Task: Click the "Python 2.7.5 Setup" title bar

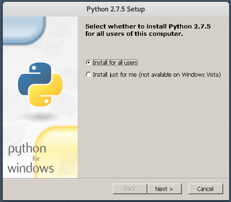Action: [116, 9]
